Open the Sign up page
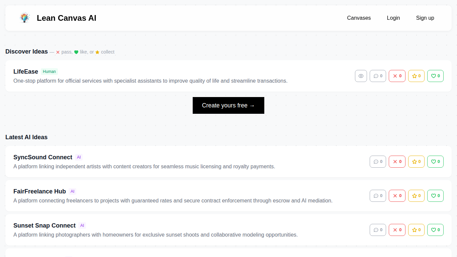 pyautogui.click(x=425, y=18)
